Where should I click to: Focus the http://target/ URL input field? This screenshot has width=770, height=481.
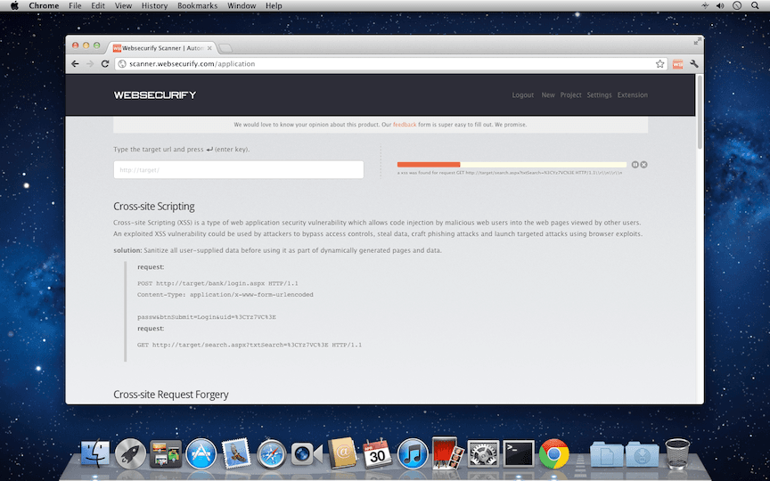click(239, 170)
